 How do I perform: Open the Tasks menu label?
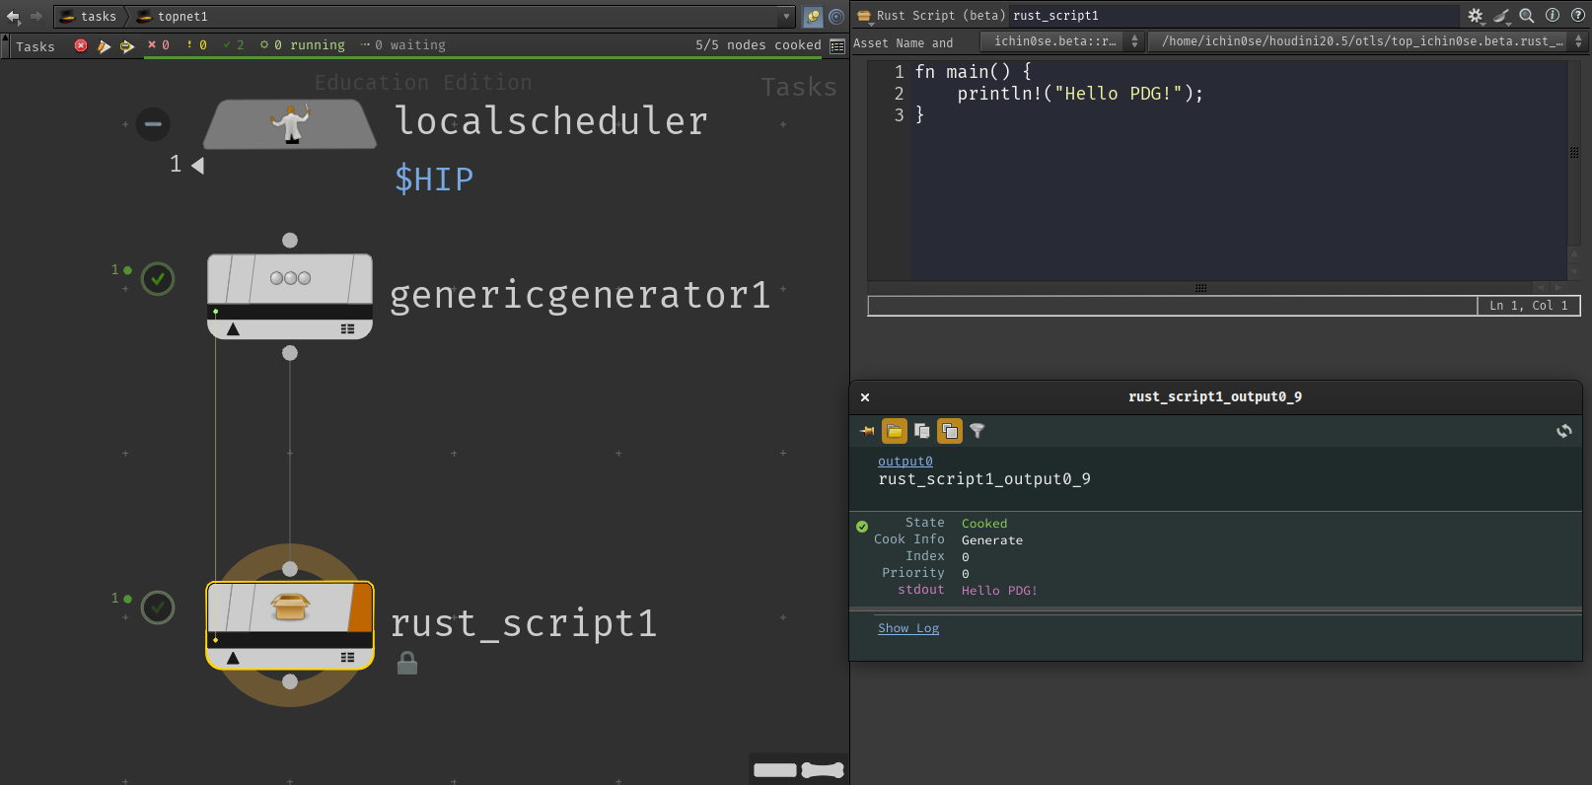point(36,46)
